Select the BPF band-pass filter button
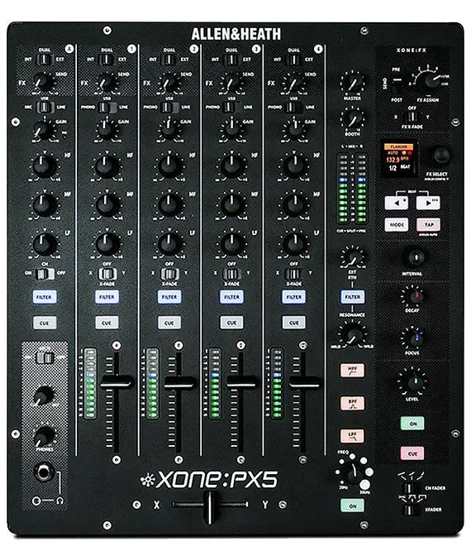Image resolution: width=471 pixels, height=551 pixels. click(352, 403)
